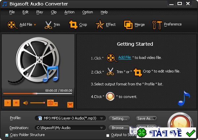Viewport: 198px width, 140px height.
Task: Click the crop icon in step 2
Action: point(138,72)
